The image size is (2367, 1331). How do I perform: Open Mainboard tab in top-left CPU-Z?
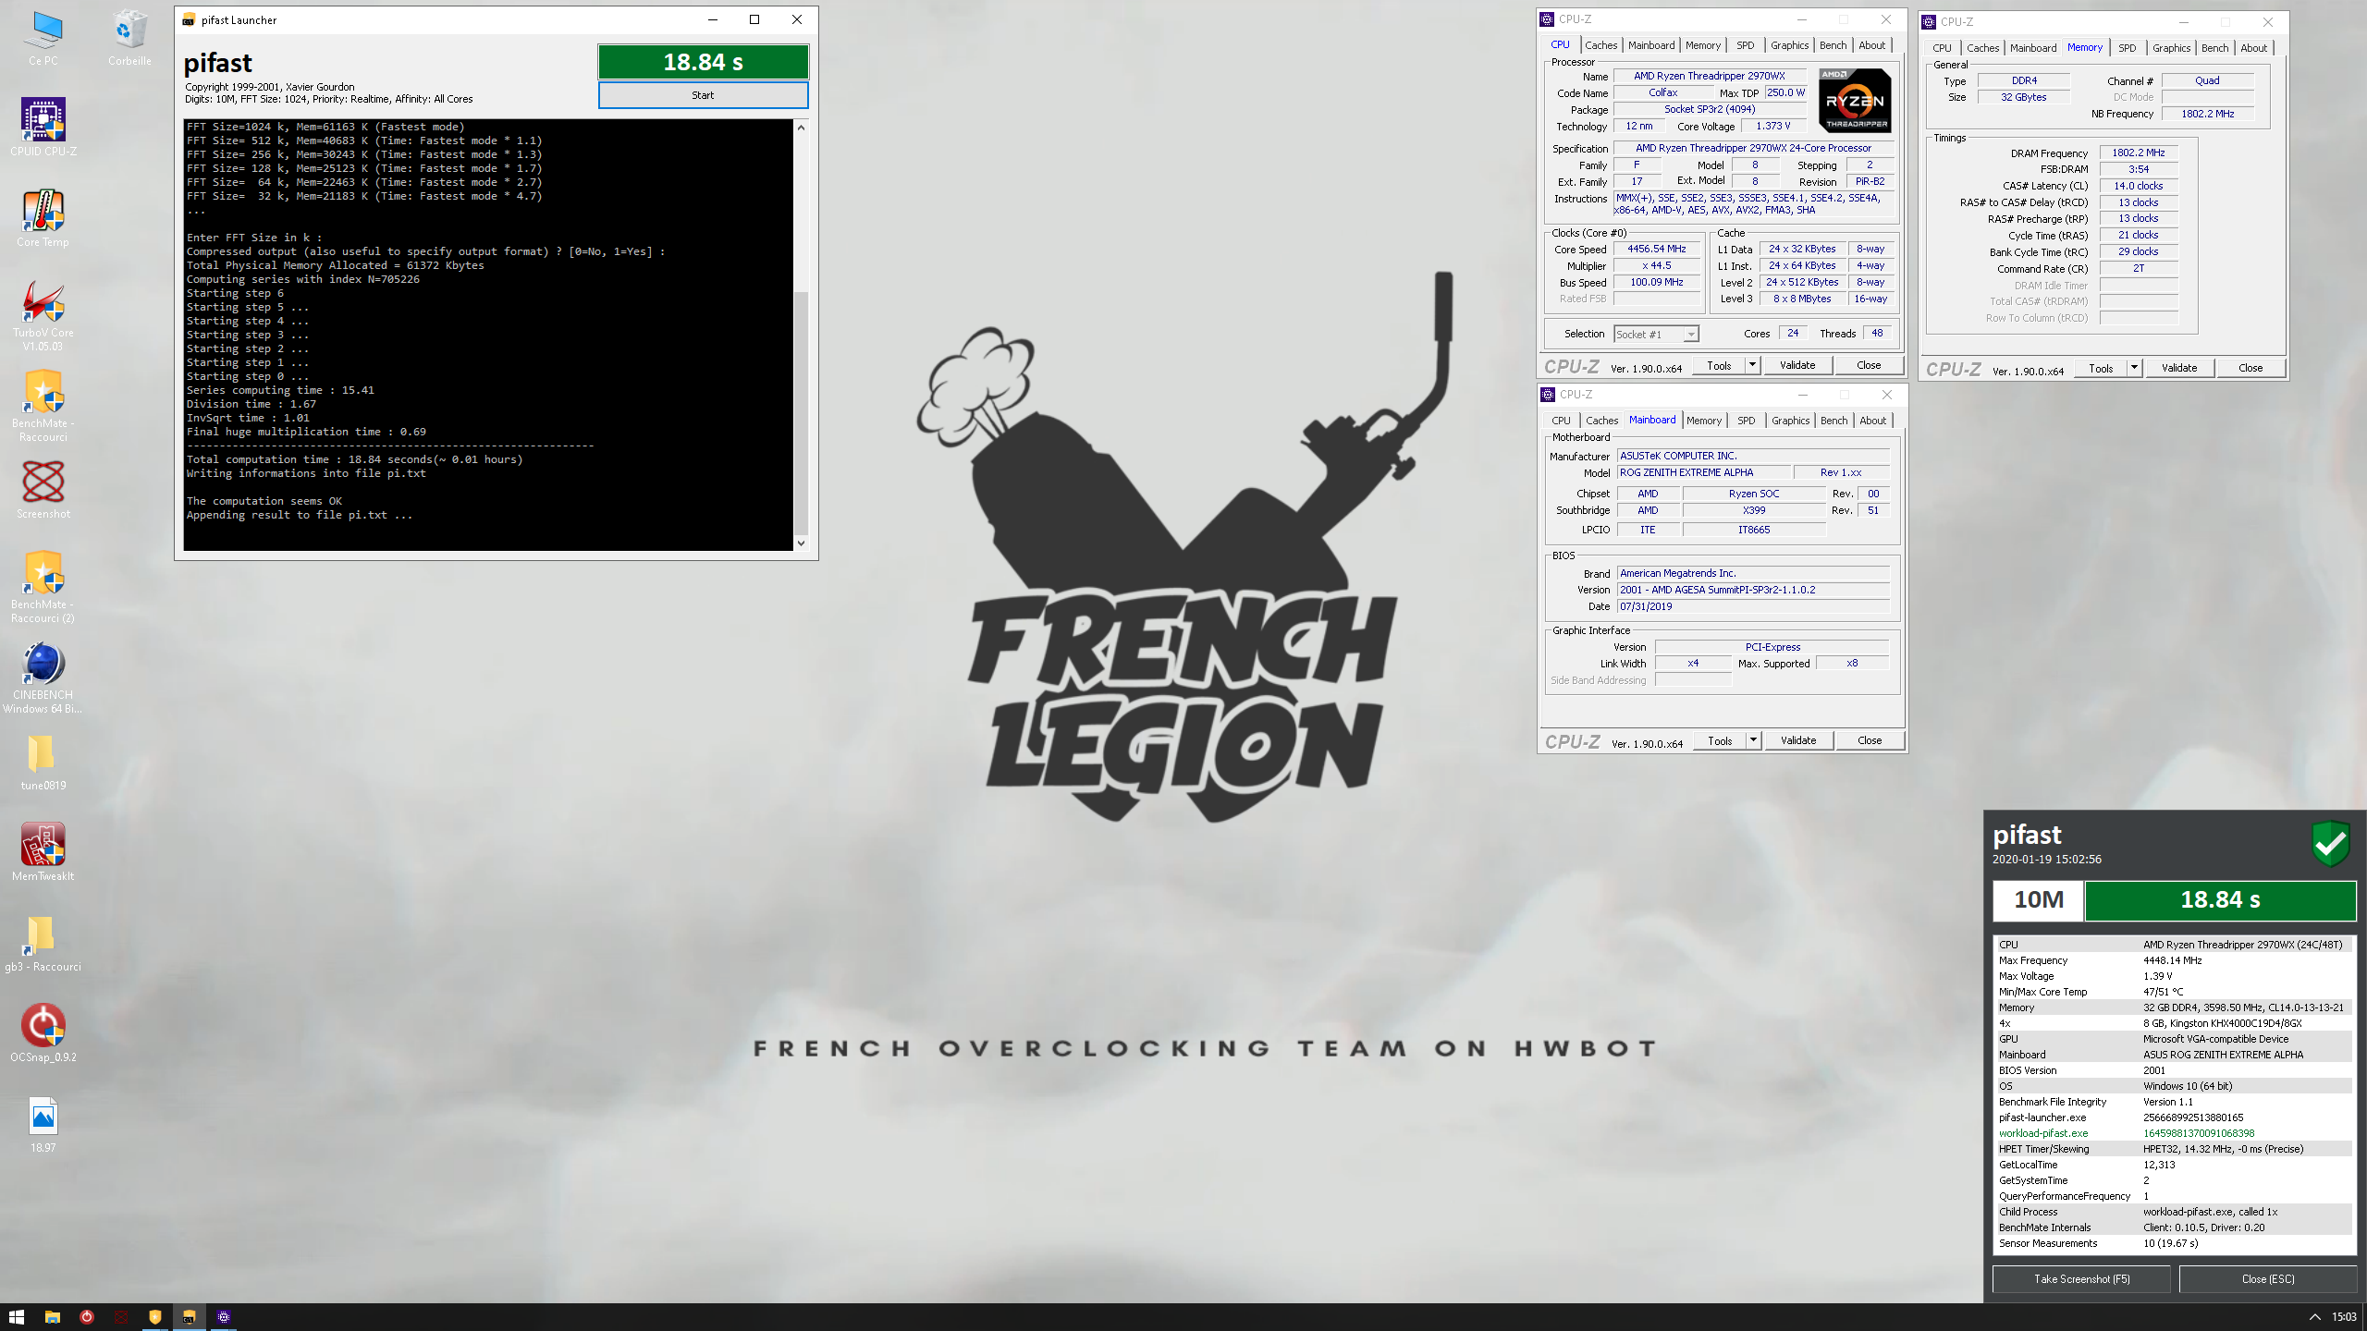pyautogui.click(x=1651, y=45)
